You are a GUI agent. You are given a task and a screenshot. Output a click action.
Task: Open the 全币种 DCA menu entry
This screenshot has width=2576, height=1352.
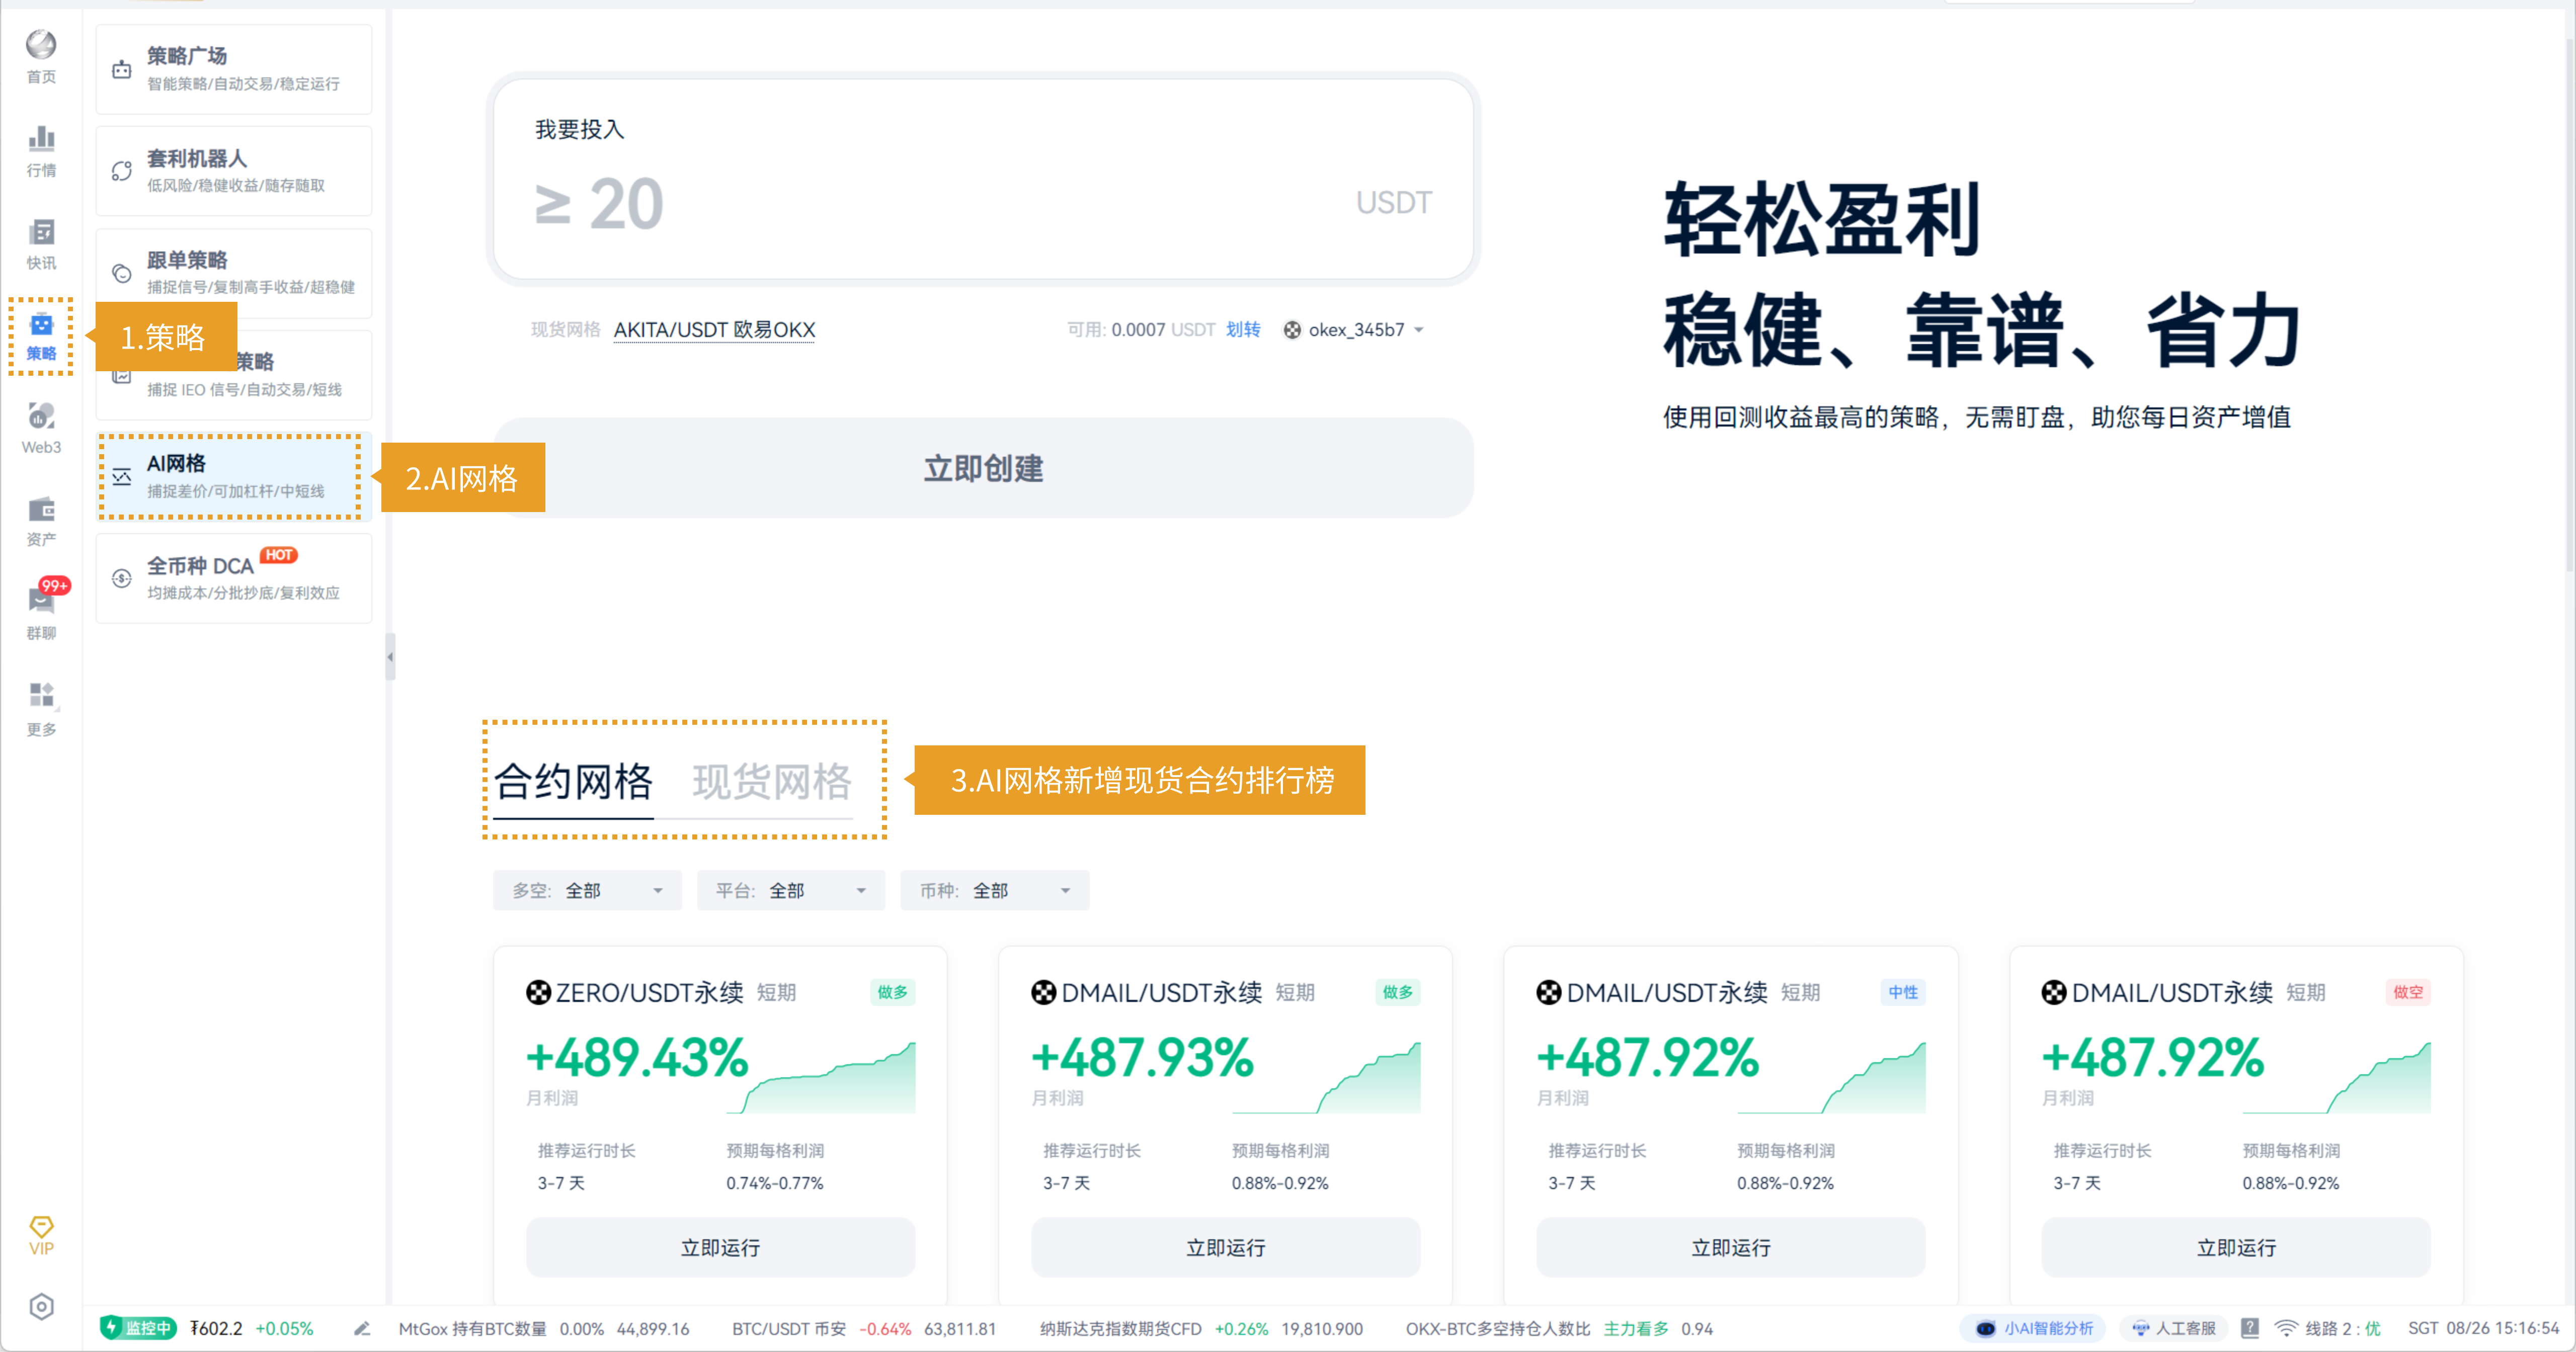click(234, 578)
